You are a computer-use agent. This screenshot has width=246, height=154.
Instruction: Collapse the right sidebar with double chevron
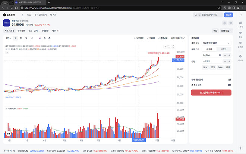tap(240, 15)
